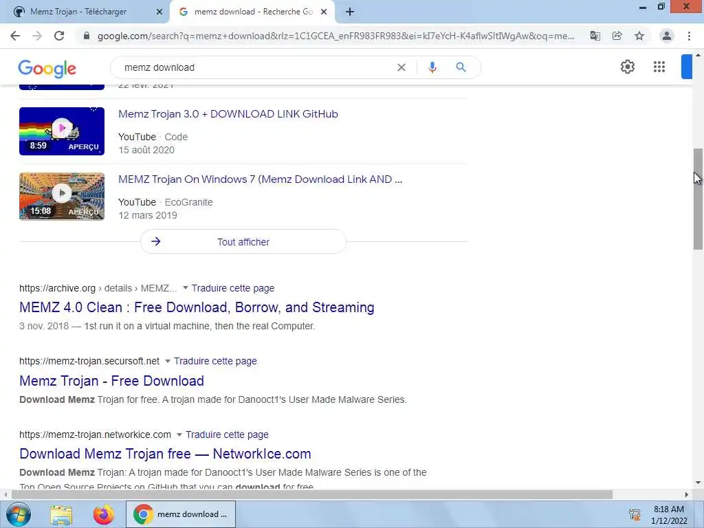Start voice search with microphone icon
The image size is (704, 528).
pos(432,67)
